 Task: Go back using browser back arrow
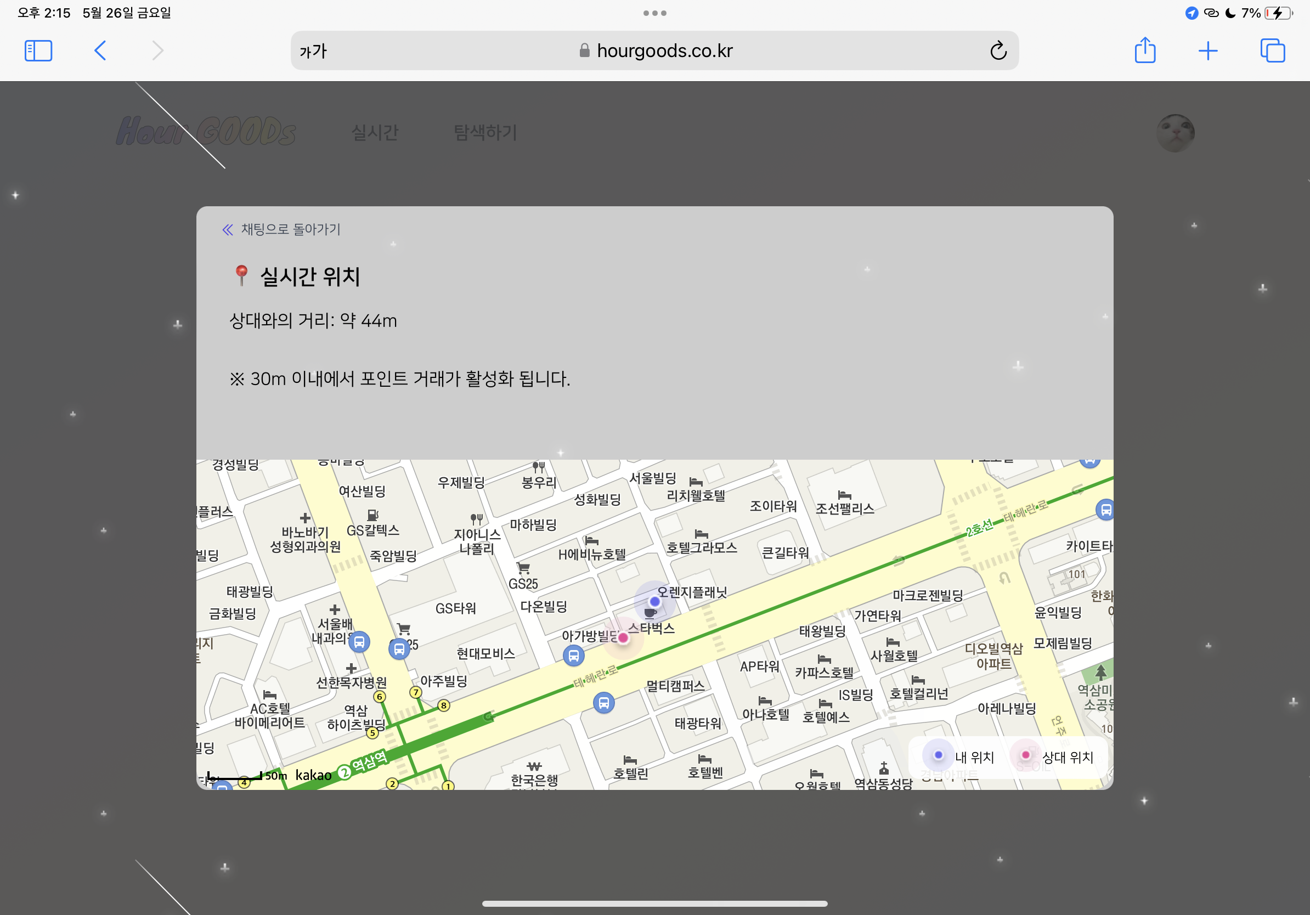tap(100, 51)
